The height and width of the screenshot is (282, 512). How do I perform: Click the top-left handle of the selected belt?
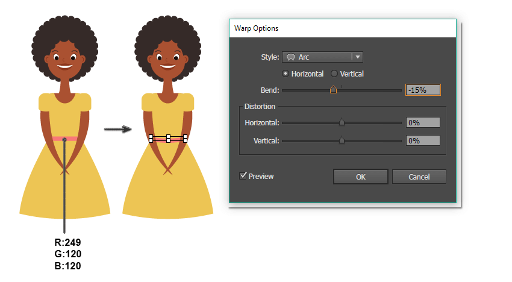[x=151, y=136]
